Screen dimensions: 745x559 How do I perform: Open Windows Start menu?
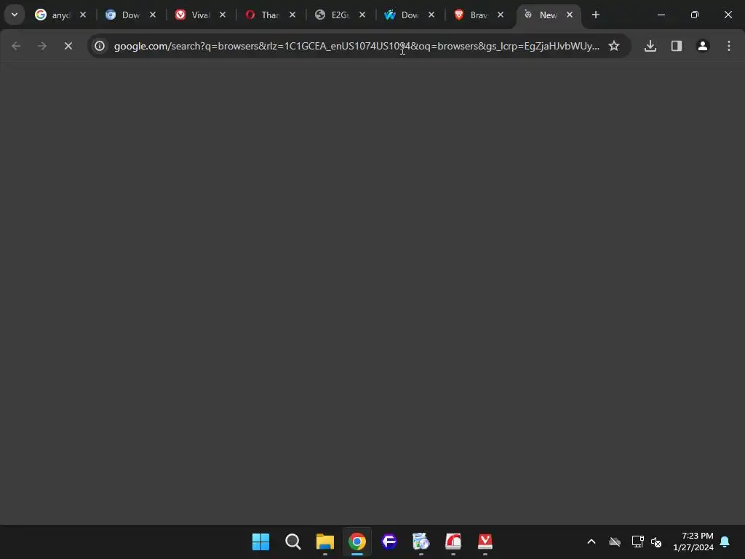pyautogui.click(x=260, y=542)
